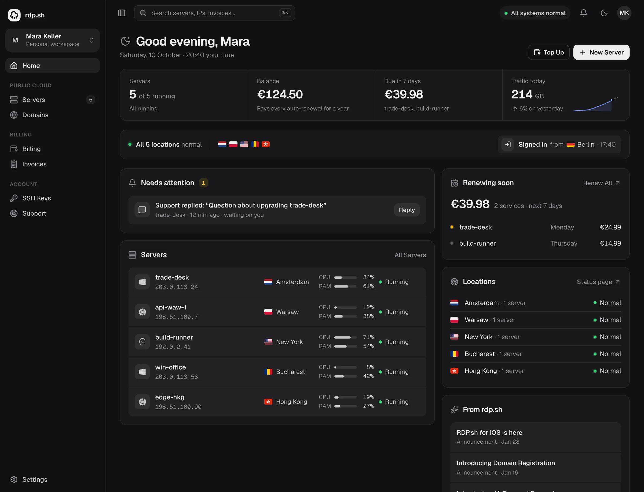The width and height of the screenshot is (644, 492).
Task: Click the All systems normal status pill
Action: point(535,13)
